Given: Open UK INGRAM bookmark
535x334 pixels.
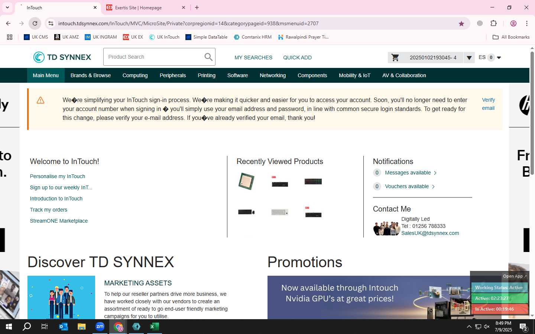Looking at the screenshot, I should (101, 37).
